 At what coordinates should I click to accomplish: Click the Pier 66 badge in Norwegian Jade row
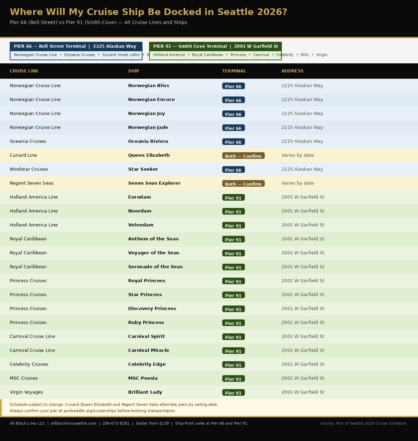pos(233,128)
